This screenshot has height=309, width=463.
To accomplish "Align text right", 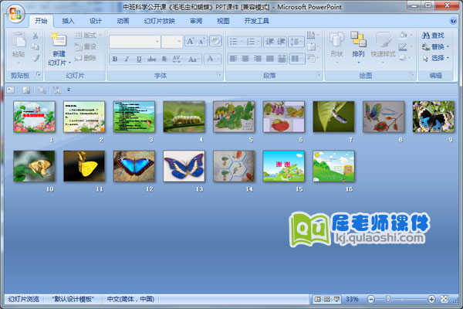I will point(258,59).
